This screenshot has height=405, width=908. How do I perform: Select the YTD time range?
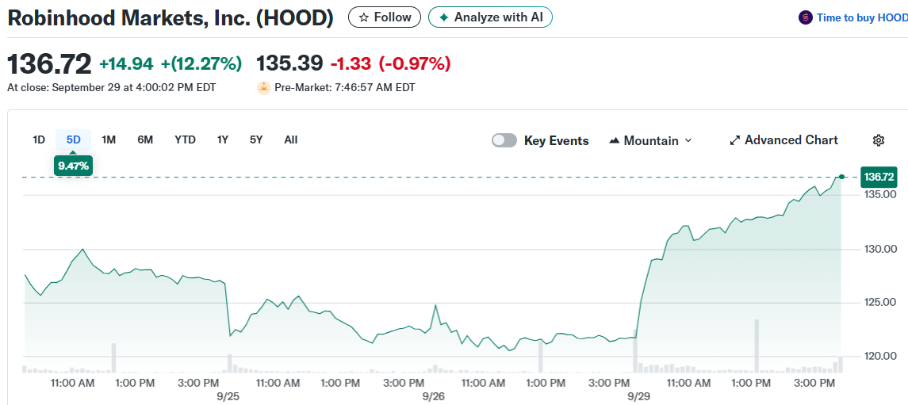[x=186, y=139]
